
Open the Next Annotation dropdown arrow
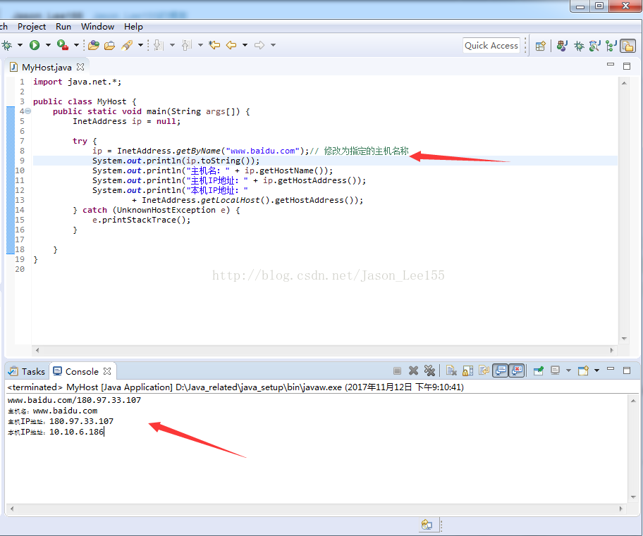coord(172,45)
